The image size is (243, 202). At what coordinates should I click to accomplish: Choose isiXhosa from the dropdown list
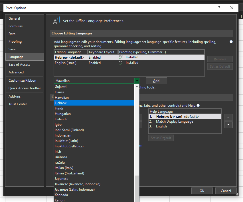[x=94, y=157]
